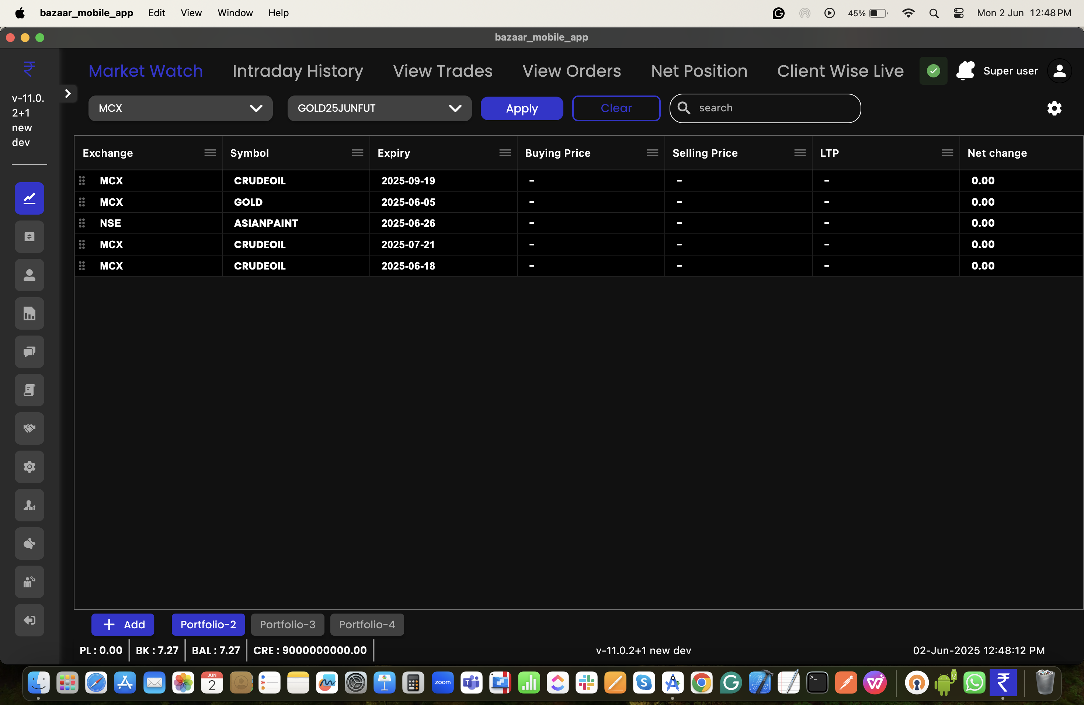The width and height of the screenshot is (1084, 705).
Task: Open the scroll document sidebar icon
Action: (x=29, y=390)
